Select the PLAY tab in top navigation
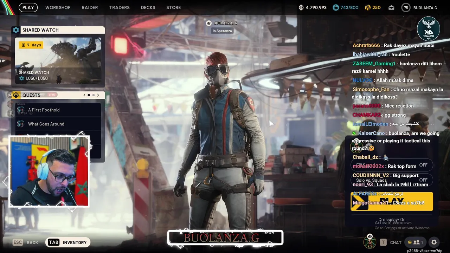The width and height of the screenshot is (450, 253). coord(28,7)
